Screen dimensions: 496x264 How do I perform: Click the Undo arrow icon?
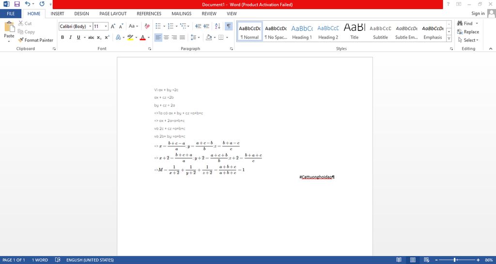(x=28, y=4)
